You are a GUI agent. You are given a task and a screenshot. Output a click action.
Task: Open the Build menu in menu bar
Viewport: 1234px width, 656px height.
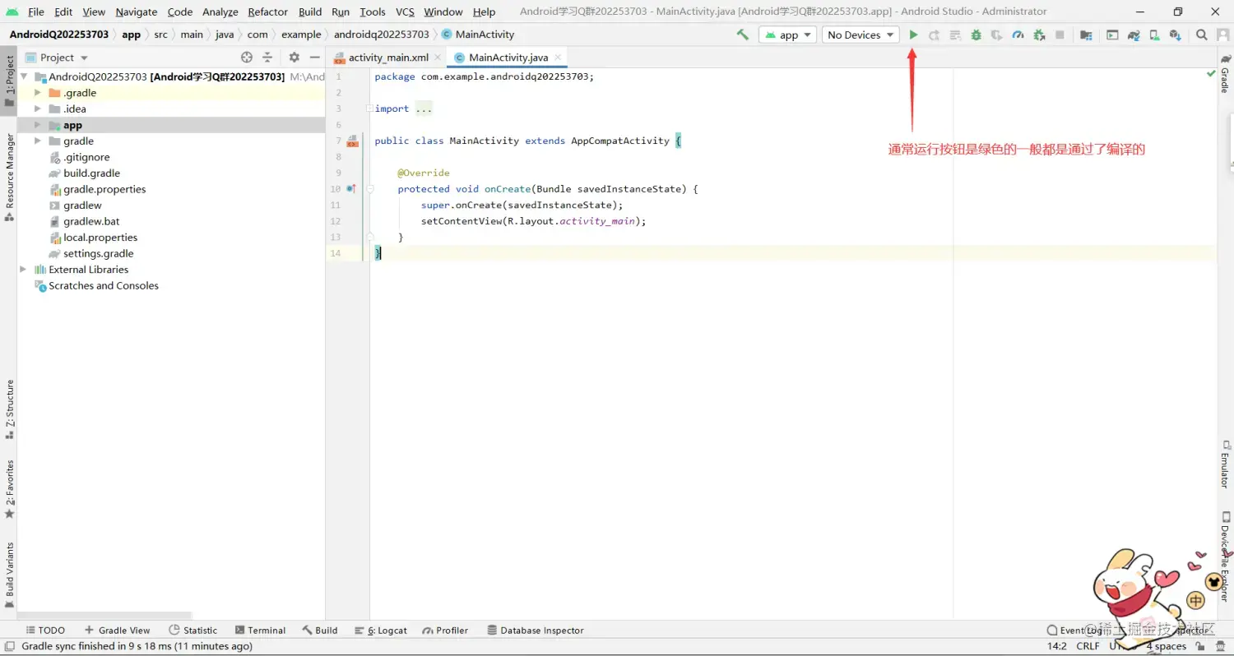[x=310, y=12]
